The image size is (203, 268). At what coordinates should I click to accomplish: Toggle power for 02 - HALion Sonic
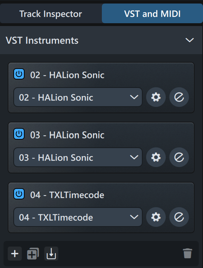19,74
